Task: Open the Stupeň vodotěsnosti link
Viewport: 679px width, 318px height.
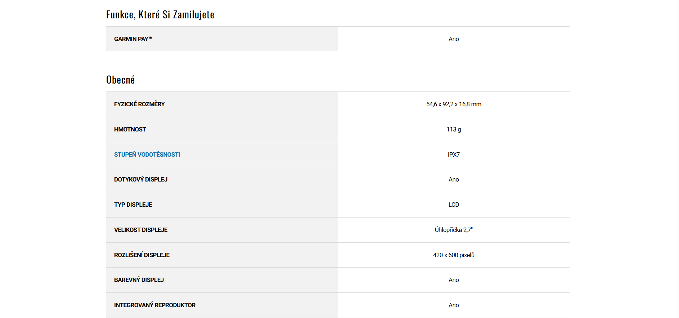Action: point(147,154)
